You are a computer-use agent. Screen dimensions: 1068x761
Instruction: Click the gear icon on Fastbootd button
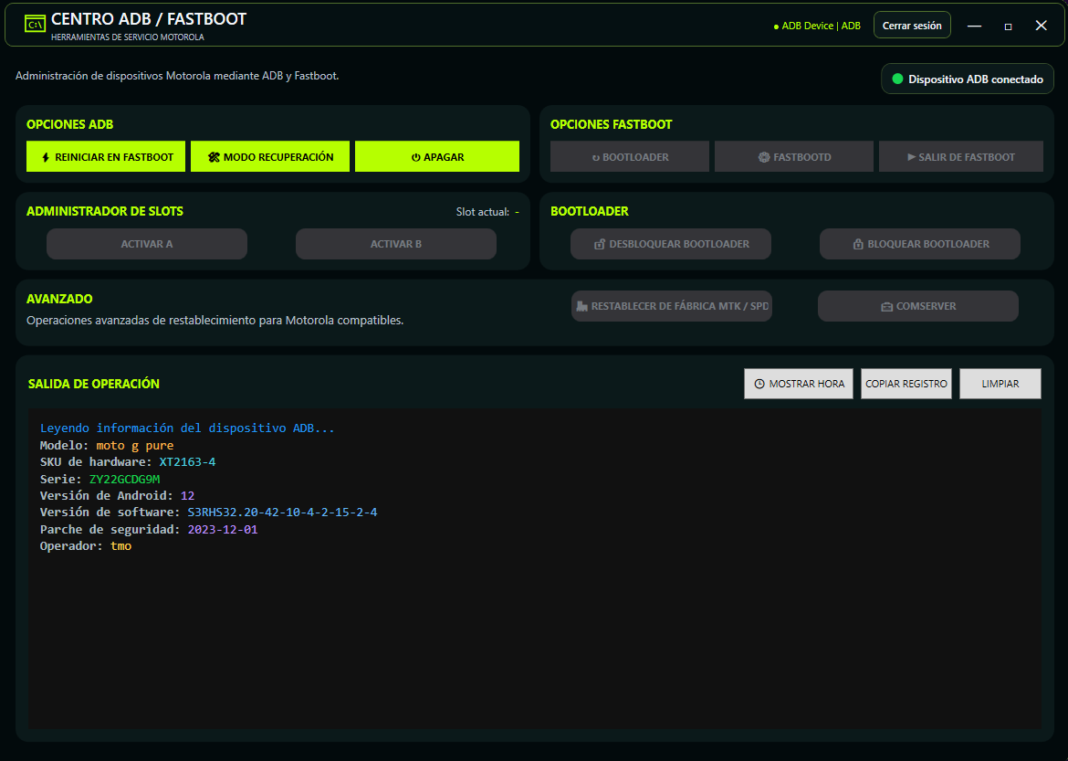(x=764, y=157)
